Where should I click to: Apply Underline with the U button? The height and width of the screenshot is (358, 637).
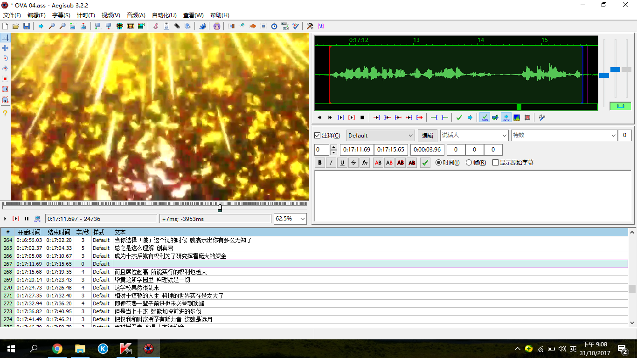pyautogui.click(x=342, y=163)
